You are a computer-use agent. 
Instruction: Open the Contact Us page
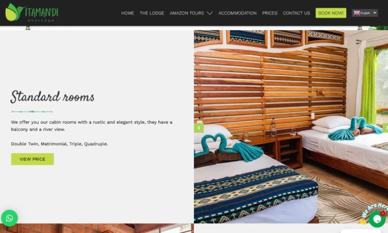[x=296, y=13]
